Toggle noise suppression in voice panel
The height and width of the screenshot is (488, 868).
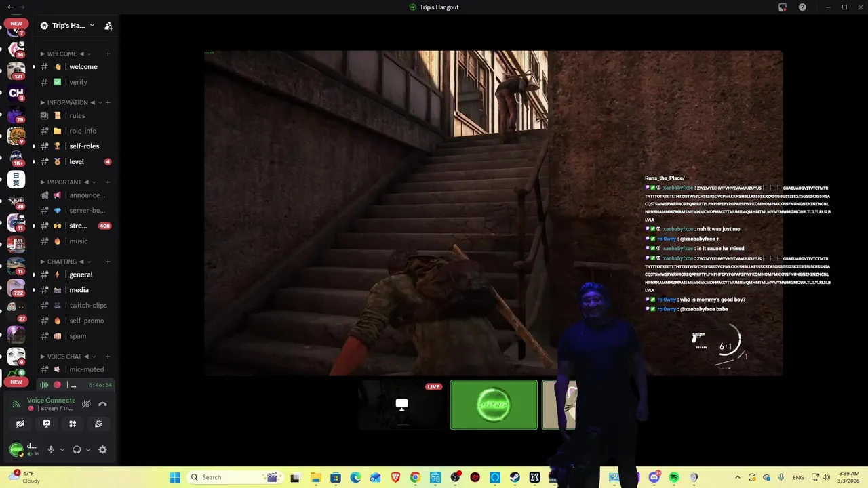(x=86, y=404)
